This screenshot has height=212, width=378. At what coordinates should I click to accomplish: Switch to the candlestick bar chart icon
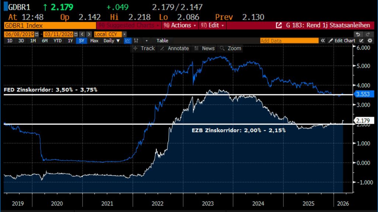click(x=136, y=41)
